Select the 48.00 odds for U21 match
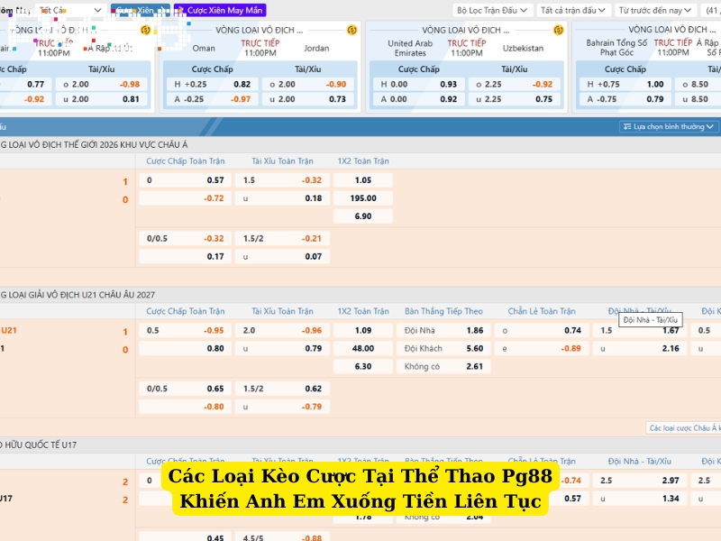This screenshot has height=541, width=721. coord(363,348)
